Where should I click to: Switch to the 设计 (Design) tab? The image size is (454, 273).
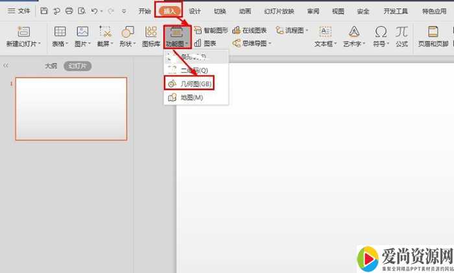coord(195,11)
